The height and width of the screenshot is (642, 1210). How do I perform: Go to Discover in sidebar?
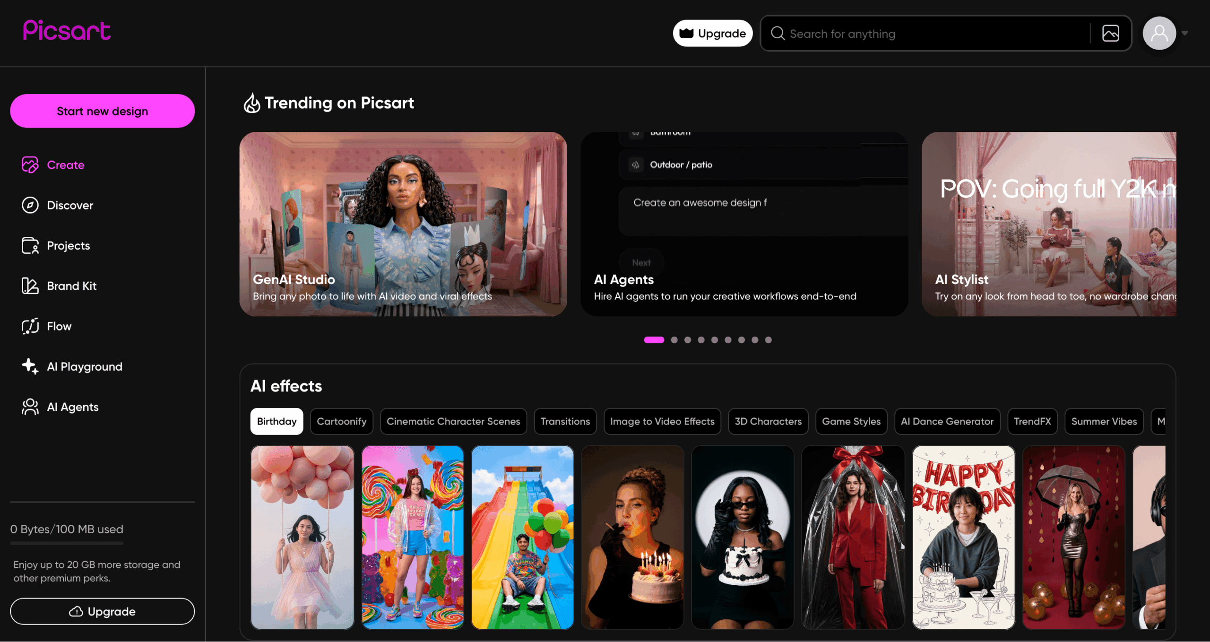[70, 205]
